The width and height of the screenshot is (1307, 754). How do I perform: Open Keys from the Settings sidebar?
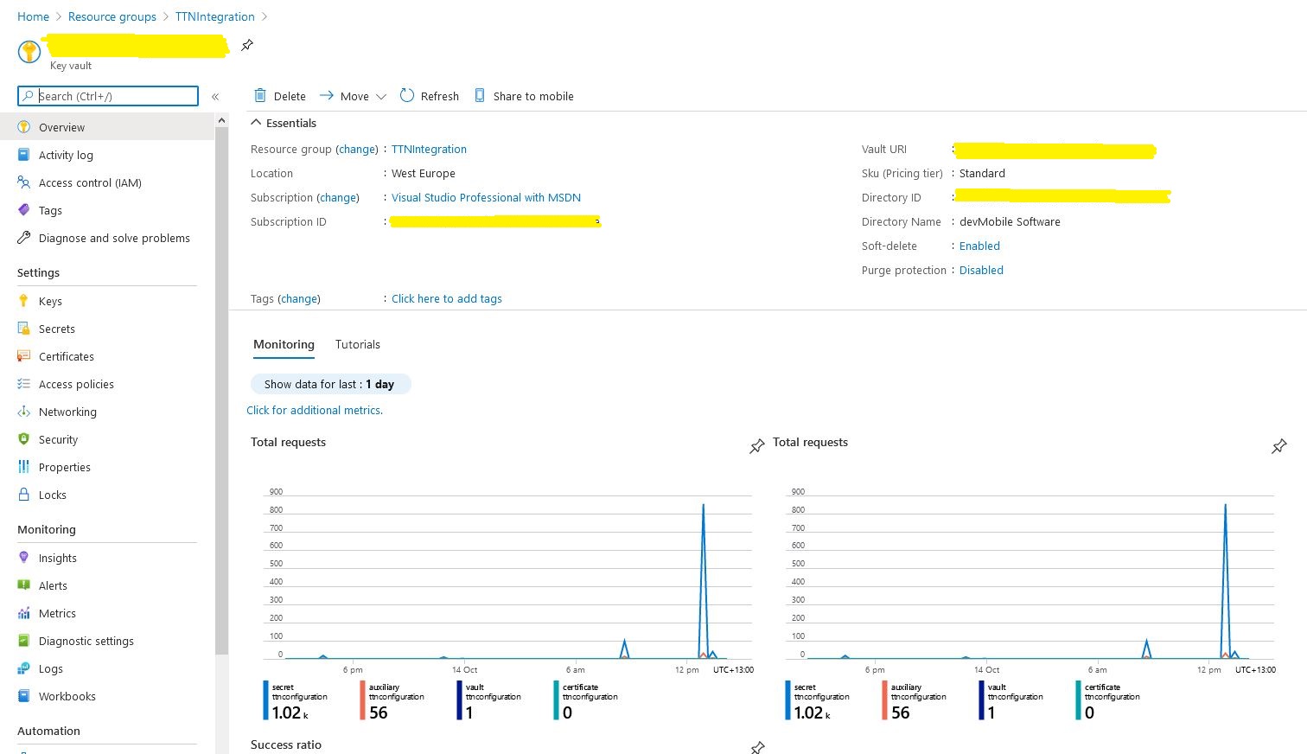pyautogui.click(x=50, y=302)
